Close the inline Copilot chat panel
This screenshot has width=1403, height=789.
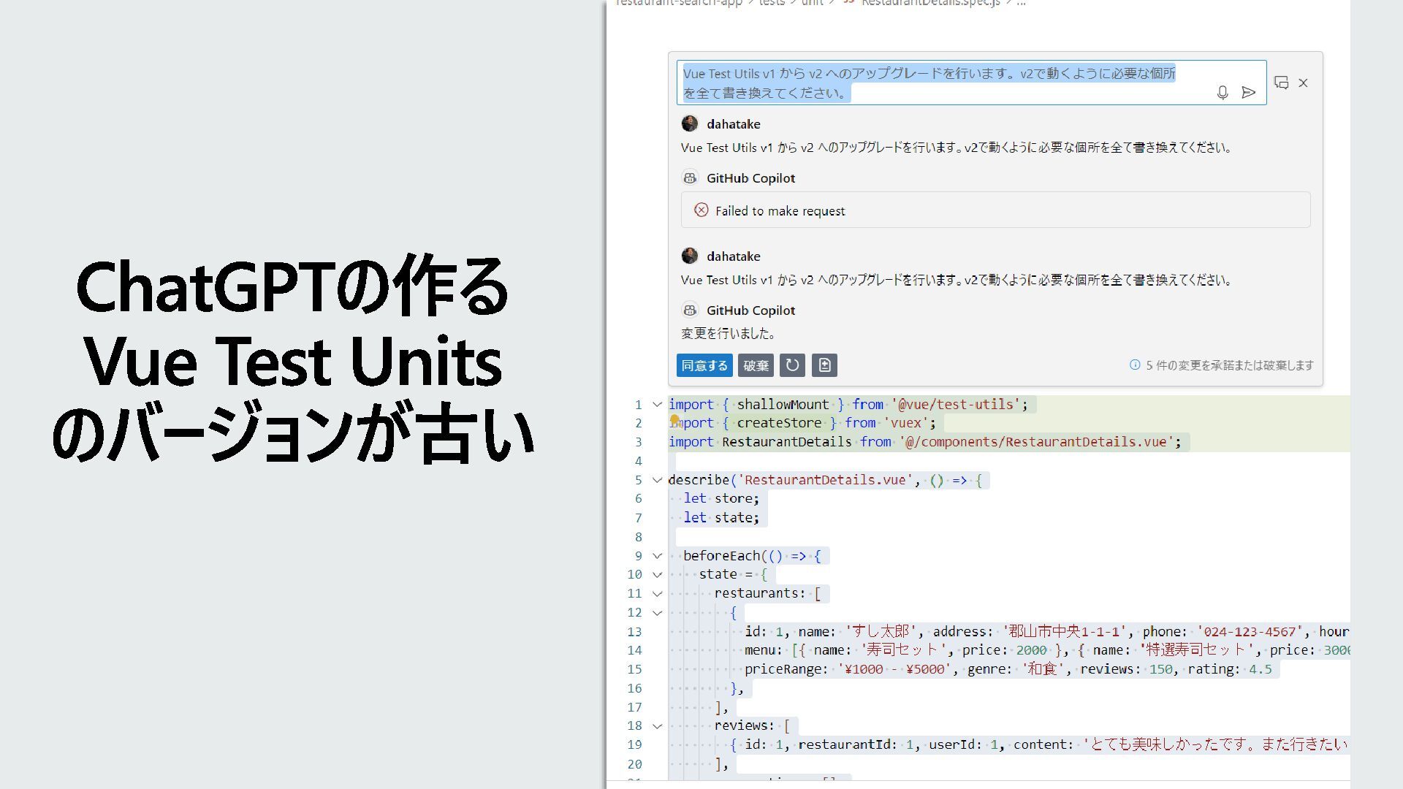click(1303, 83)
